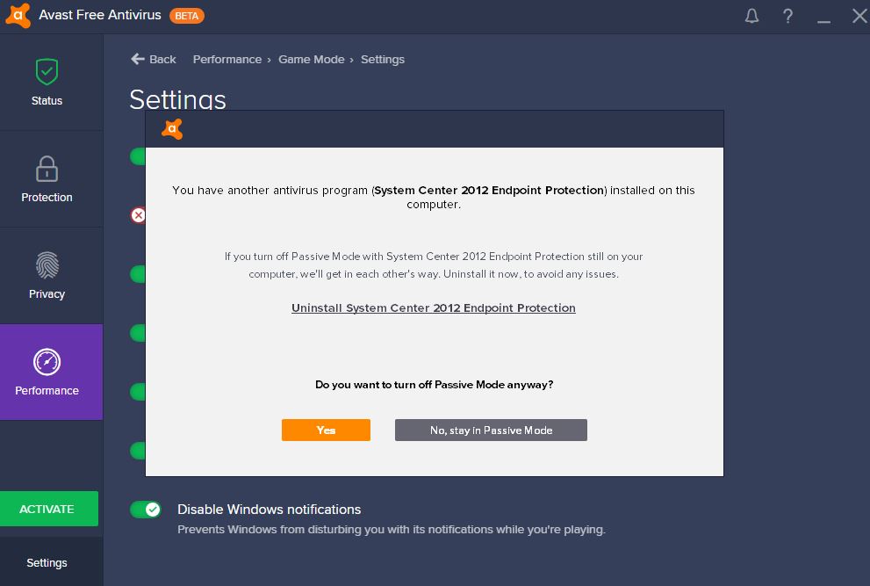Screen dimensions: 870x586
Task: Choose No, stay in Passive Mode
Action: point(491,430)
